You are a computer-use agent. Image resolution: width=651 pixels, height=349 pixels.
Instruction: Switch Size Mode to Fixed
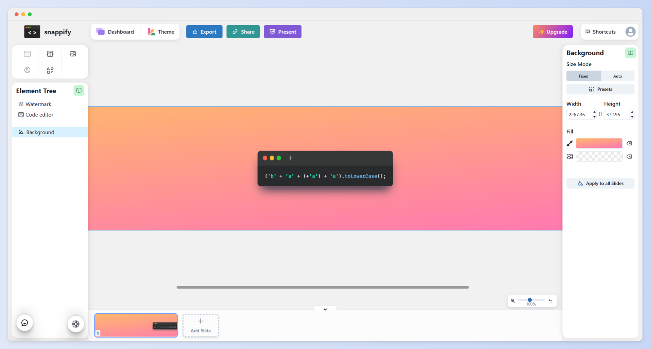click(x=583, y=76)
